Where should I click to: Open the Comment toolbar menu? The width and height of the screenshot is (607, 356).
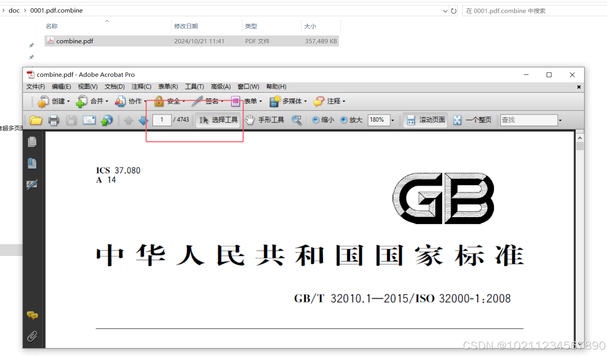[x=330, y=101]
